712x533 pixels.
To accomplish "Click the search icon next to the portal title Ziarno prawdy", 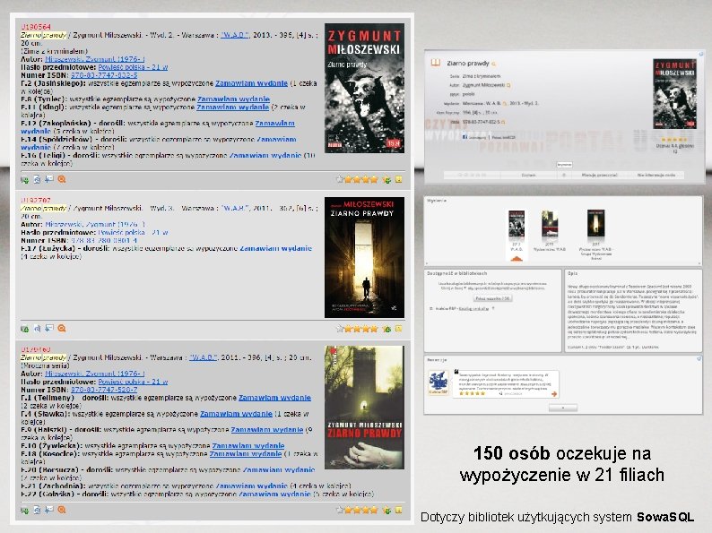I will tap(493, 64).
